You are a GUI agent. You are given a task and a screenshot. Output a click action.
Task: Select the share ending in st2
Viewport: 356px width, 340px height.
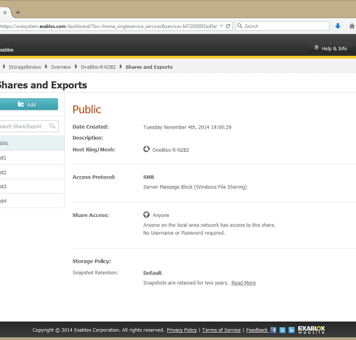click(x=32, y=172)
